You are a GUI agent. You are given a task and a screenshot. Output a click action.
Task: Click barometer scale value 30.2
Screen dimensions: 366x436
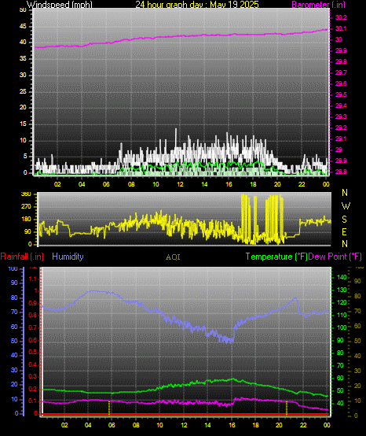pyautogui.click(x=341, y=17)
